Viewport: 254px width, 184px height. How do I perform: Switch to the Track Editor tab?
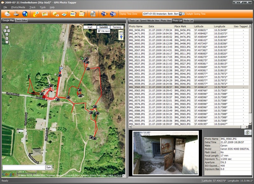(x=22, y=21)
